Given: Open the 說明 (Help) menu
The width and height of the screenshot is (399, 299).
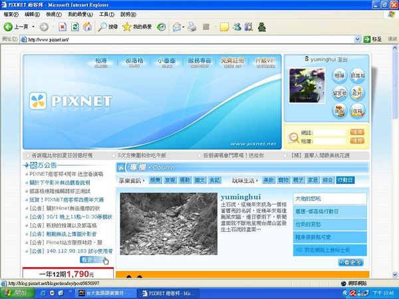Looking at the screenshot, I should (x=128, y=15).
